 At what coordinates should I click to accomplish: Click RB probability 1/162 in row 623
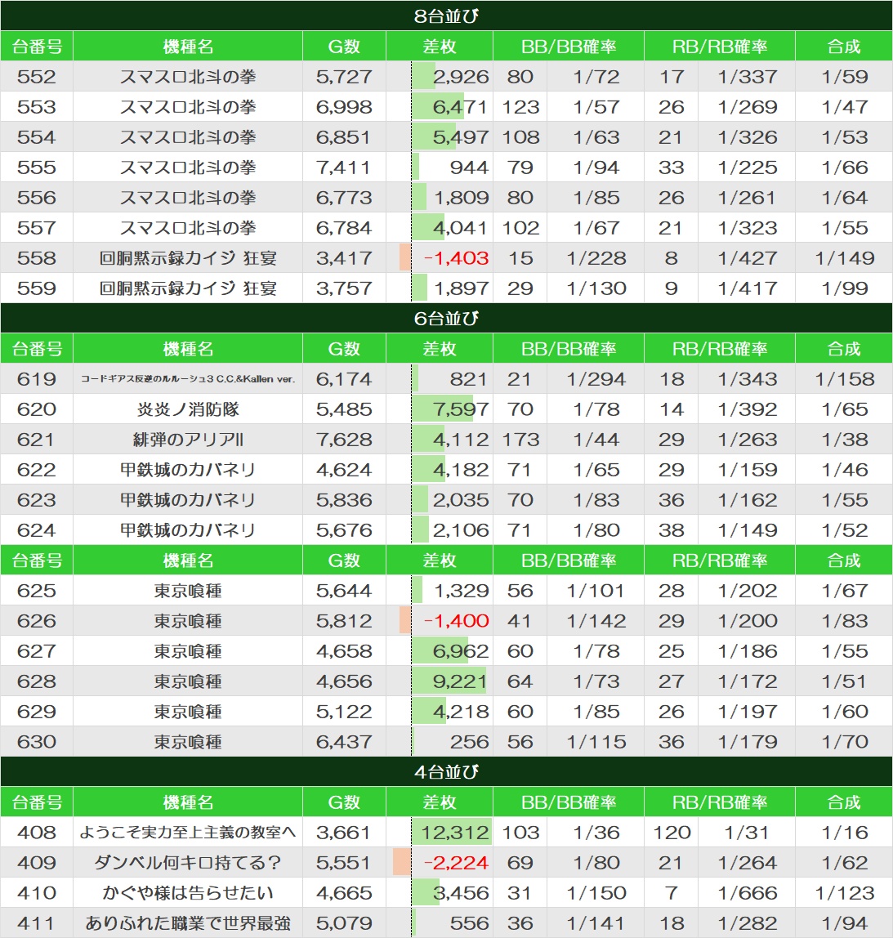(x=747, y=500)
